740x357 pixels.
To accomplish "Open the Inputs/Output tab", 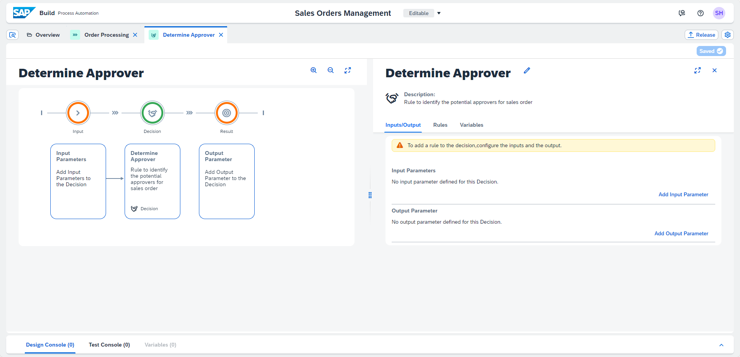I will pos(403,125).
